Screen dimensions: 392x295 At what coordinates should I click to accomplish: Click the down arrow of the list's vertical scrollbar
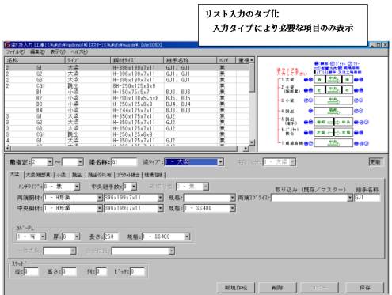click(252, 142)
